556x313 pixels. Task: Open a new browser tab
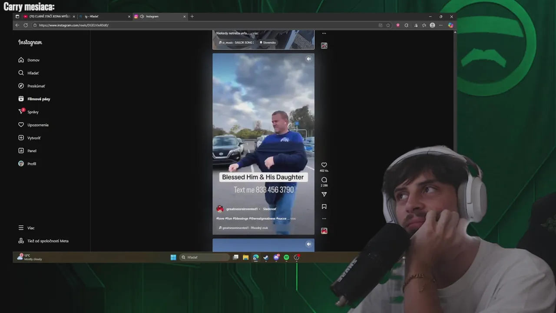click(x=192, y=17)
